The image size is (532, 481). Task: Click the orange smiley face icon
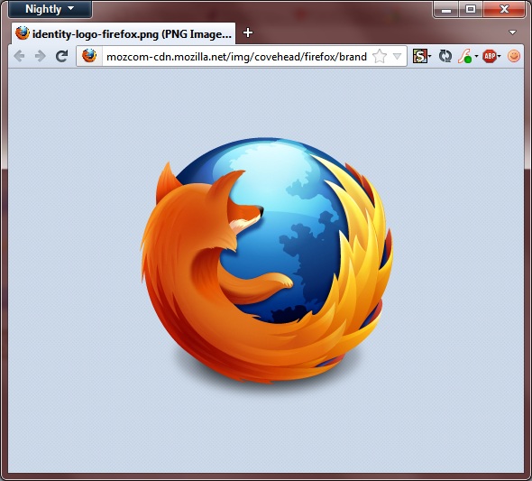(x=514, y=56)
